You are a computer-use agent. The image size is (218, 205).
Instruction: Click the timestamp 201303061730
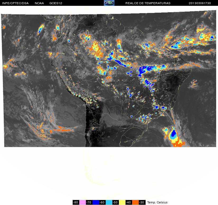[x=200, y=3]
